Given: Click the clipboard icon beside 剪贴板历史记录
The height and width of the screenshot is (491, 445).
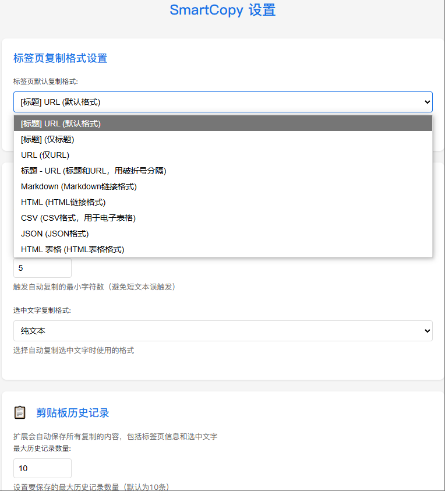Looking at the screenshot, I should click(20, 412).
